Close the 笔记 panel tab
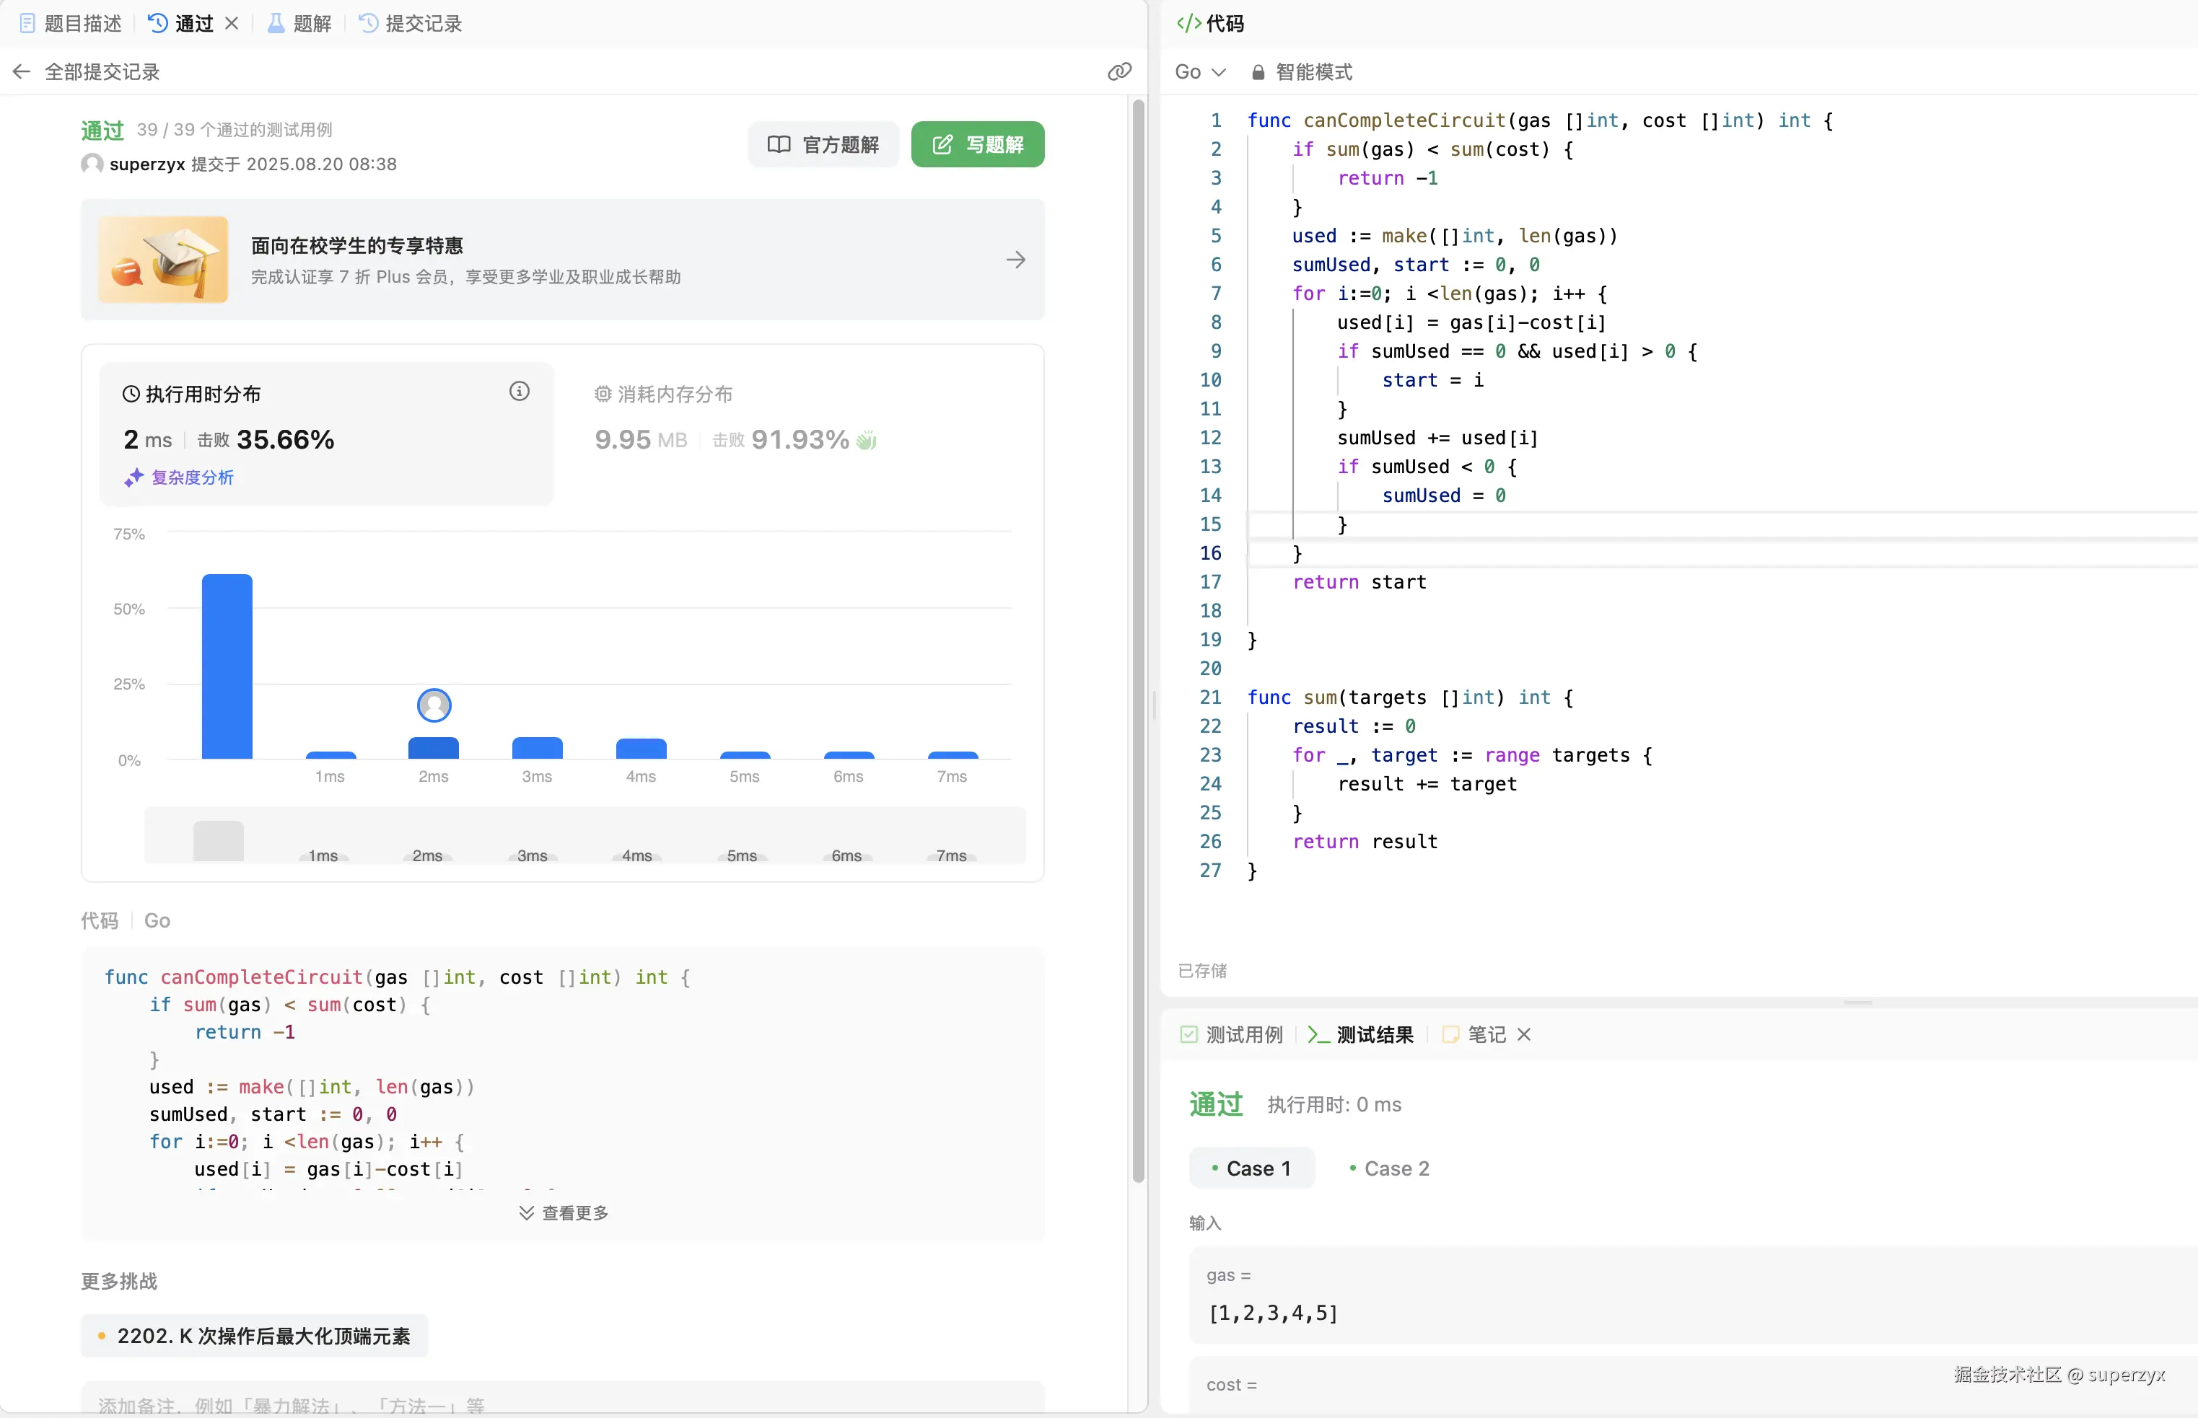The width and height of the screenshot is (2198, 1418). [1524, 1034]
